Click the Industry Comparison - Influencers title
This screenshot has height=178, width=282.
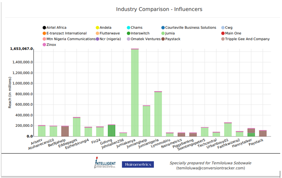click(x=159, y=9)
